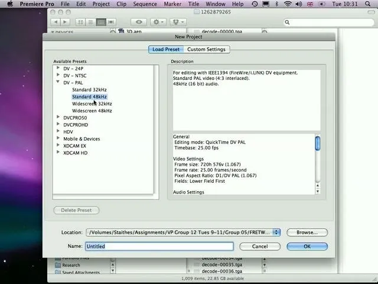Open the Help menu
378x284 pixels.
[x=237, y=4]
